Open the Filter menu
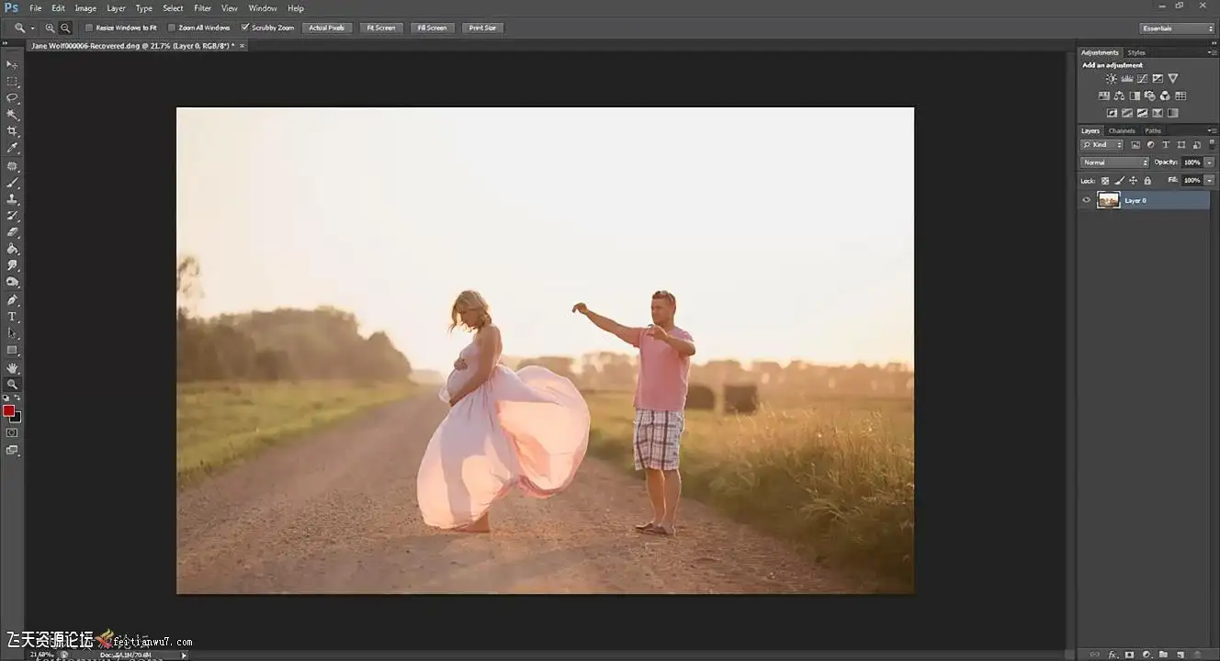 202,8
